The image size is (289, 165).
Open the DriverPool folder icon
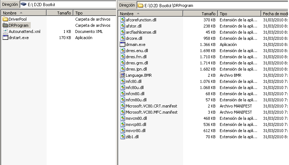click(5, 19)
